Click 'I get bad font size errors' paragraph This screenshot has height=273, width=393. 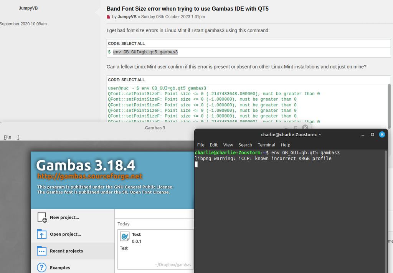(x=188, y=31)
